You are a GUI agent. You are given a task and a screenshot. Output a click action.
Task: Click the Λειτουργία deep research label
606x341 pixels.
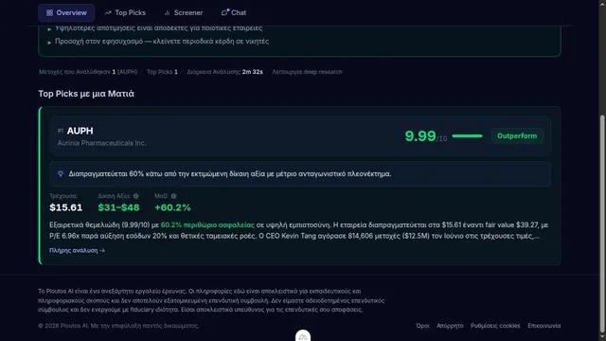[x=307, y=72]
